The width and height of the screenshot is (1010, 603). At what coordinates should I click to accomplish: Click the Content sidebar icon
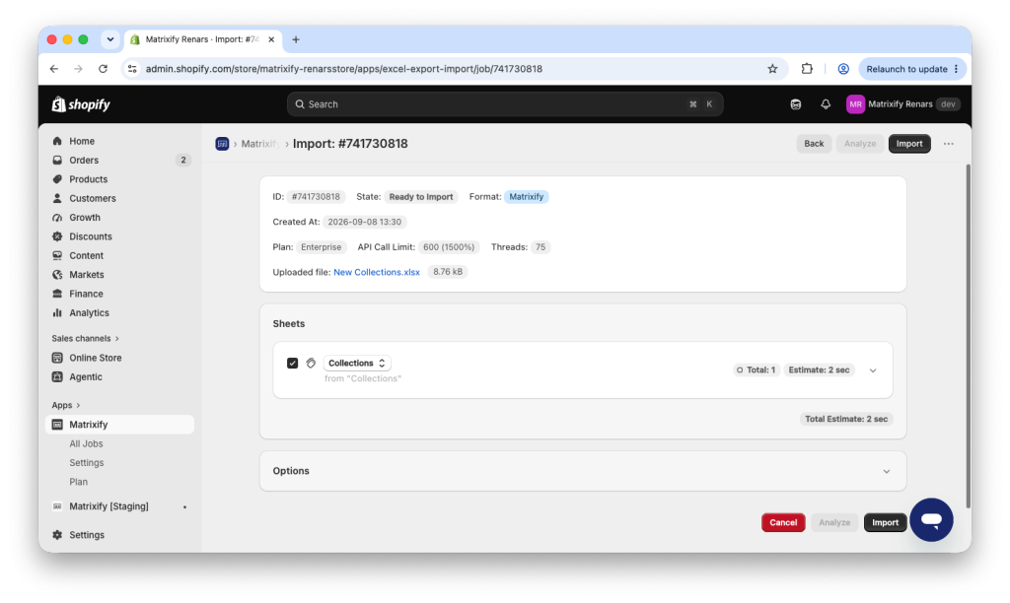(x=57, y=255)
